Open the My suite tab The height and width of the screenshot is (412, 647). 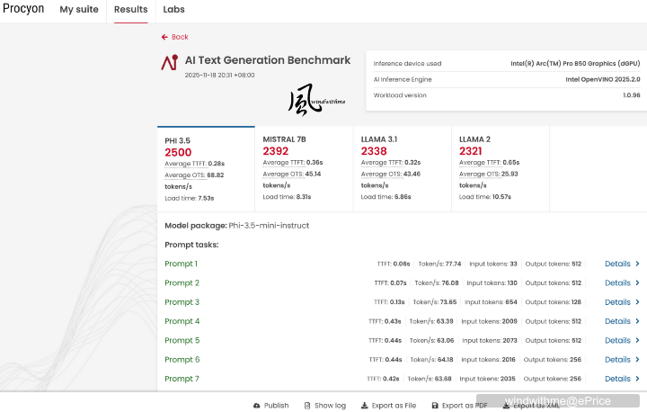click(79, 10)
